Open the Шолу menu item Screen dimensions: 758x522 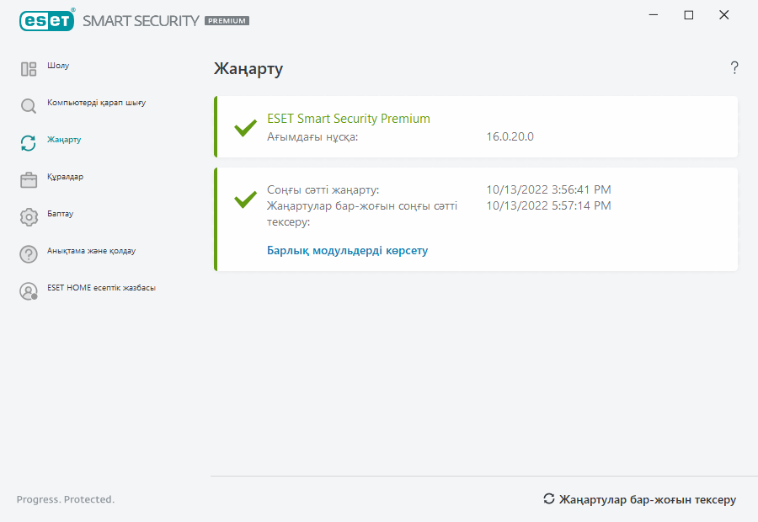pyautogui.click(x=58, y=66)
